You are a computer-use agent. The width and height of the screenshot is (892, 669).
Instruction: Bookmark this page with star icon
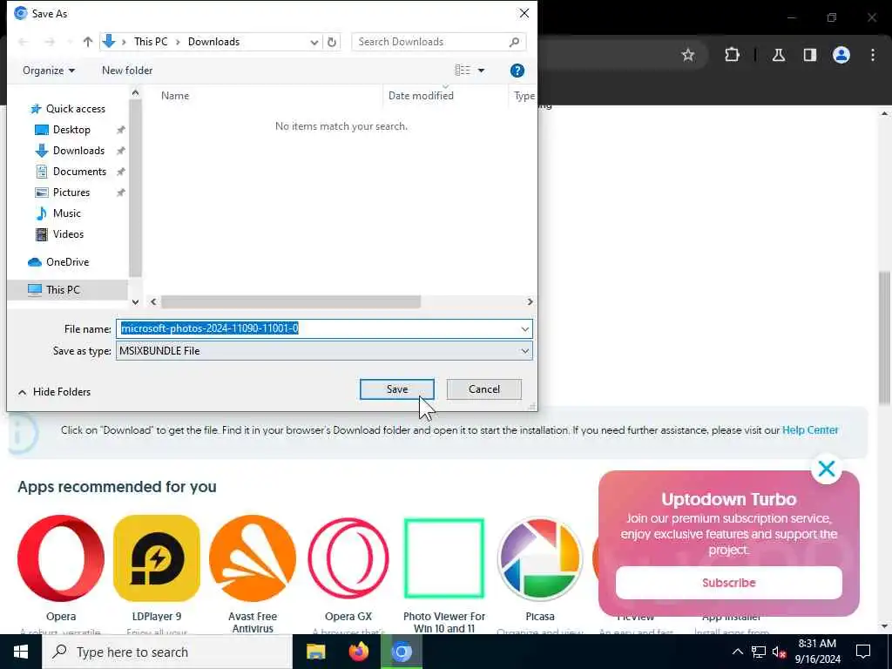[688, 55]
